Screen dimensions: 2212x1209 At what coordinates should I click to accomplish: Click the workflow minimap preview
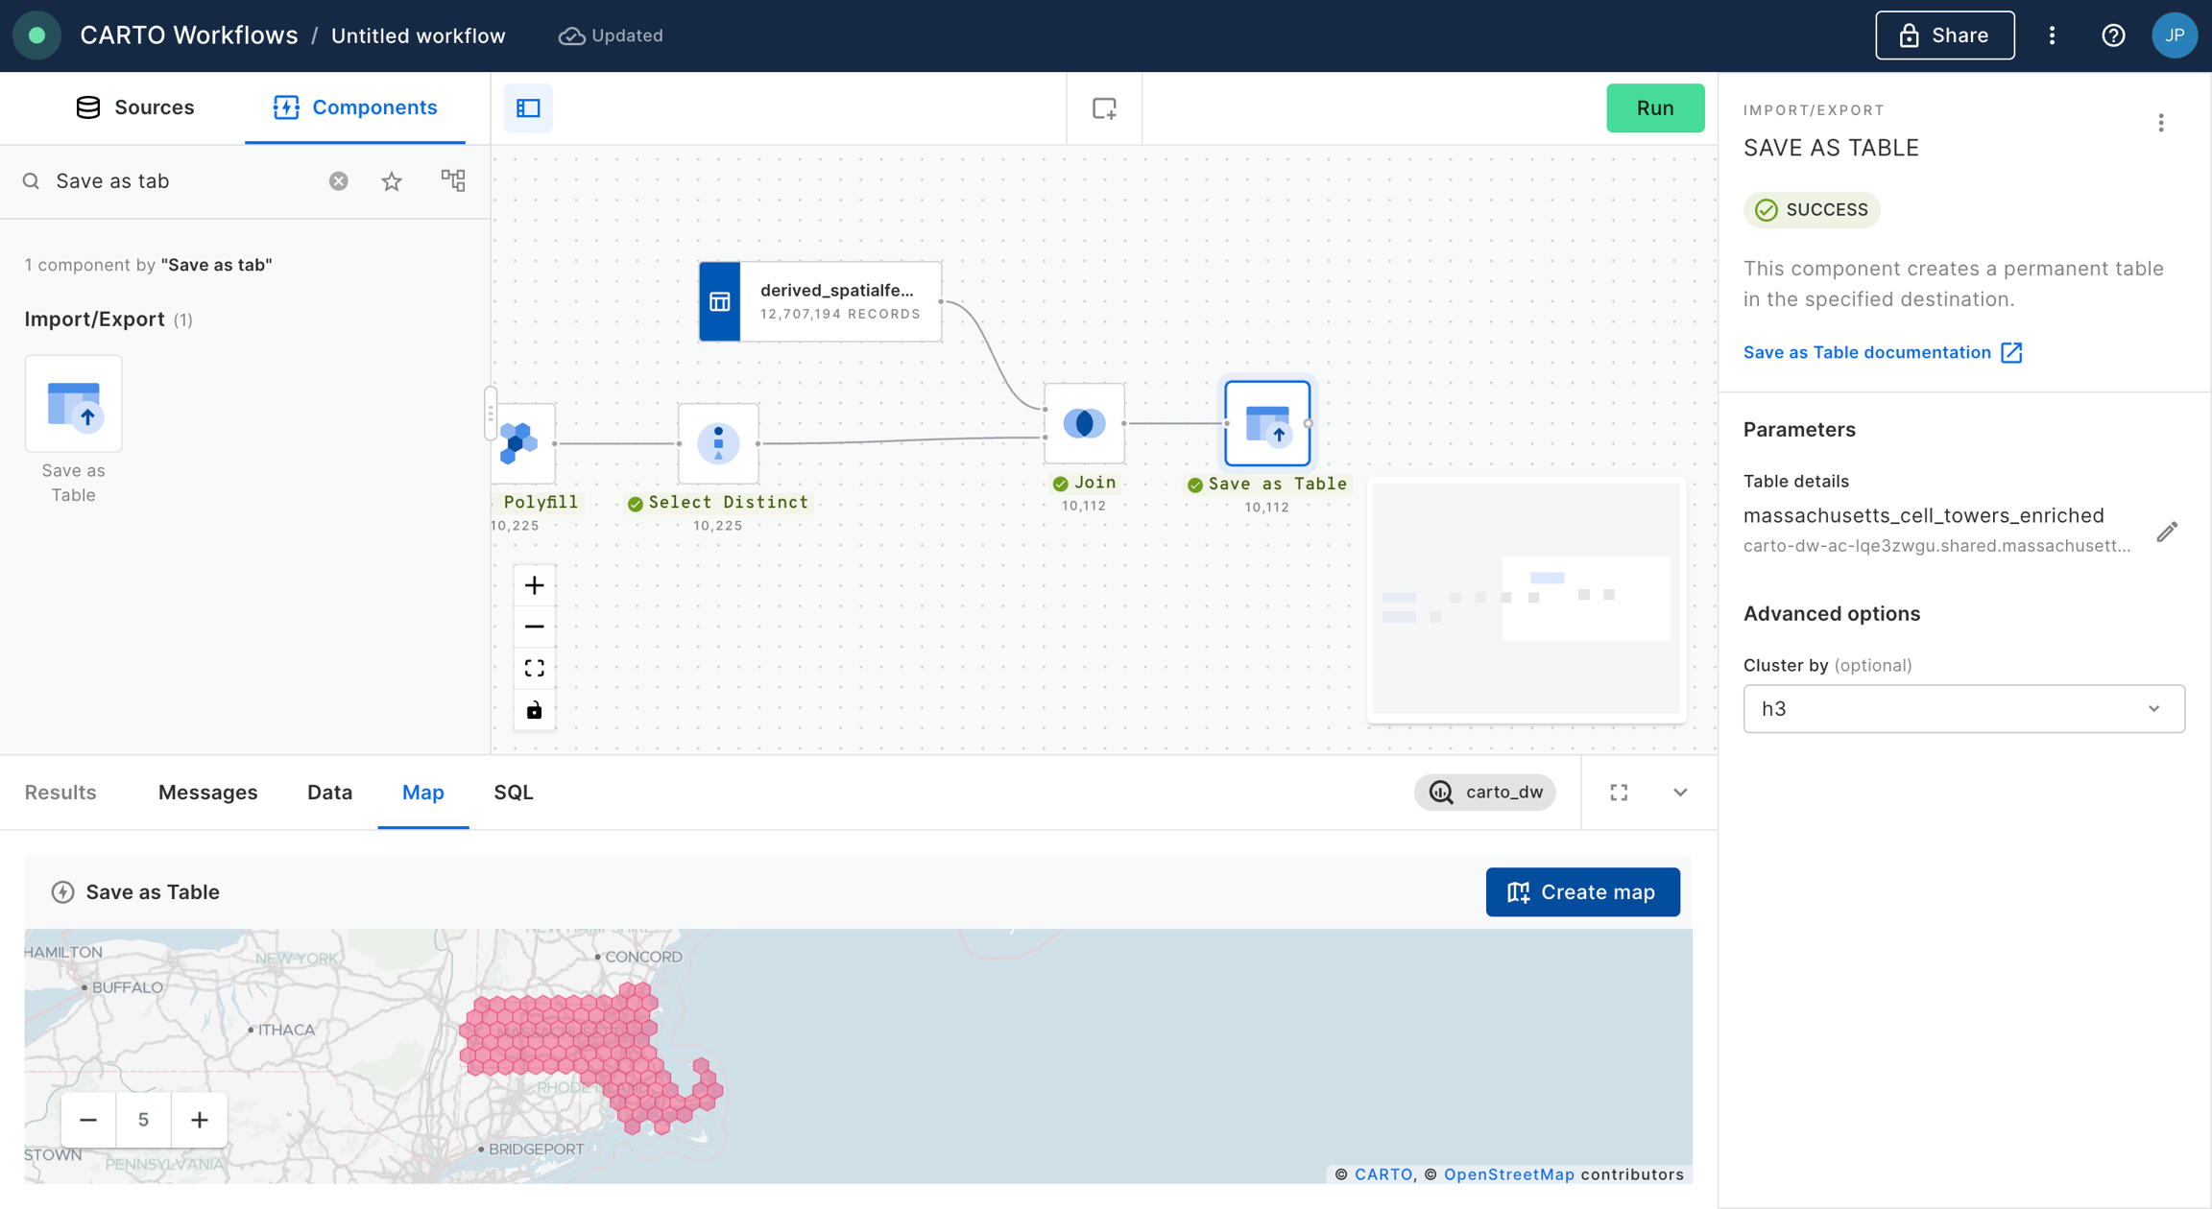point(1527,599)
